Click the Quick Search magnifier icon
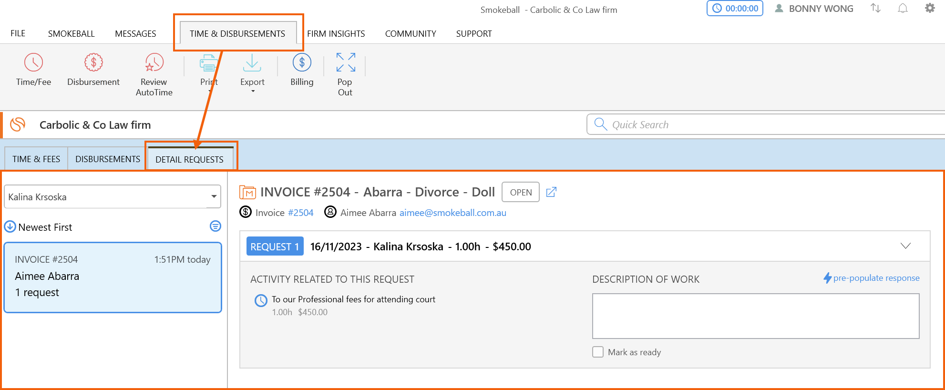 tap(600, 124)
